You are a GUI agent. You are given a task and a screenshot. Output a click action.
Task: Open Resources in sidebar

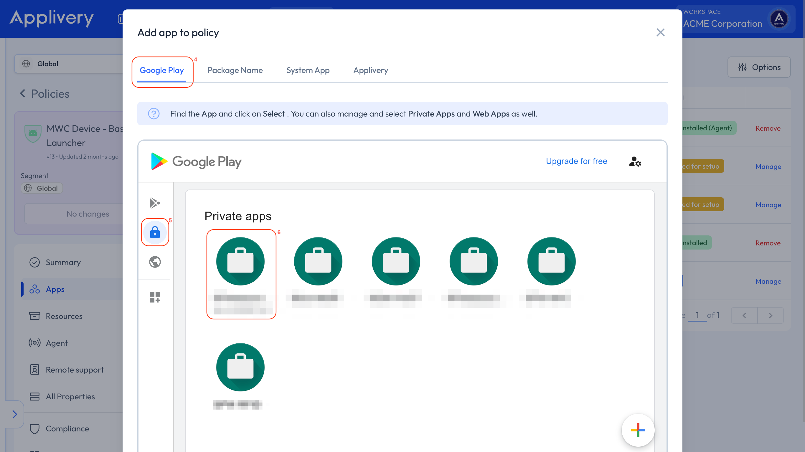pos(64,316)
